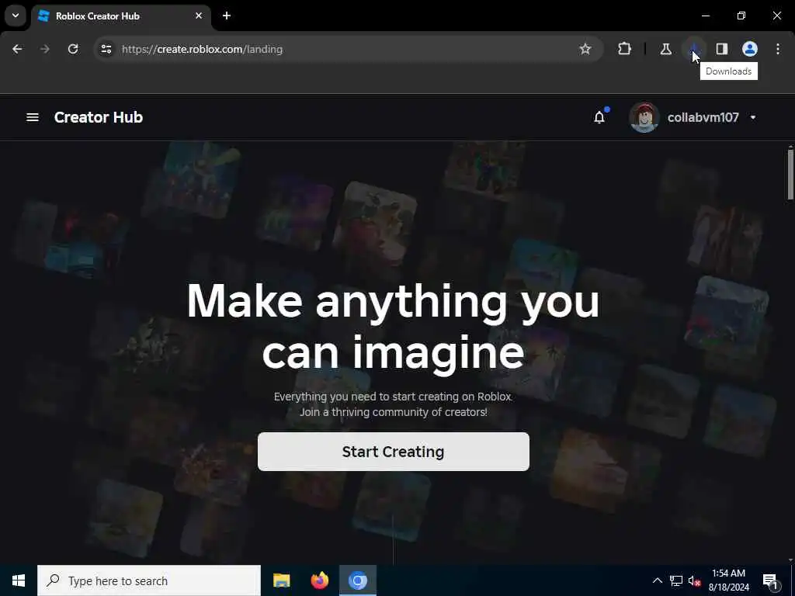Click the address bar URL
795x596 pixels.
pos(203,49)
